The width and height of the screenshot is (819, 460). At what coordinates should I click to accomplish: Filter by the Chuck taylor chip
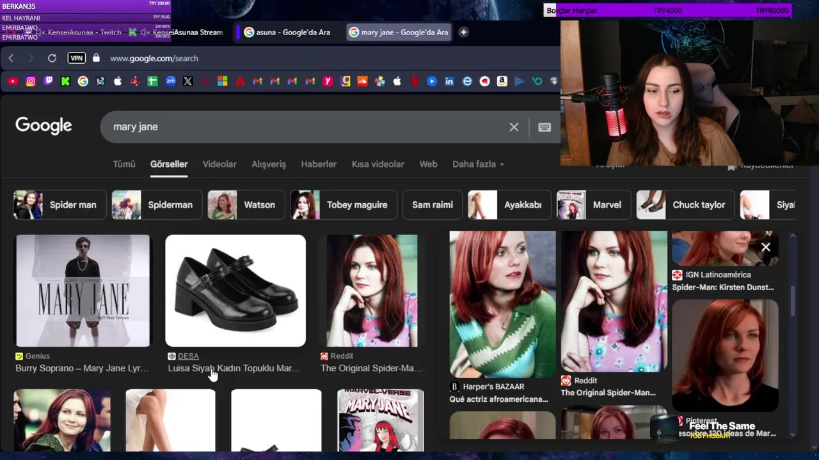(685, 205)
